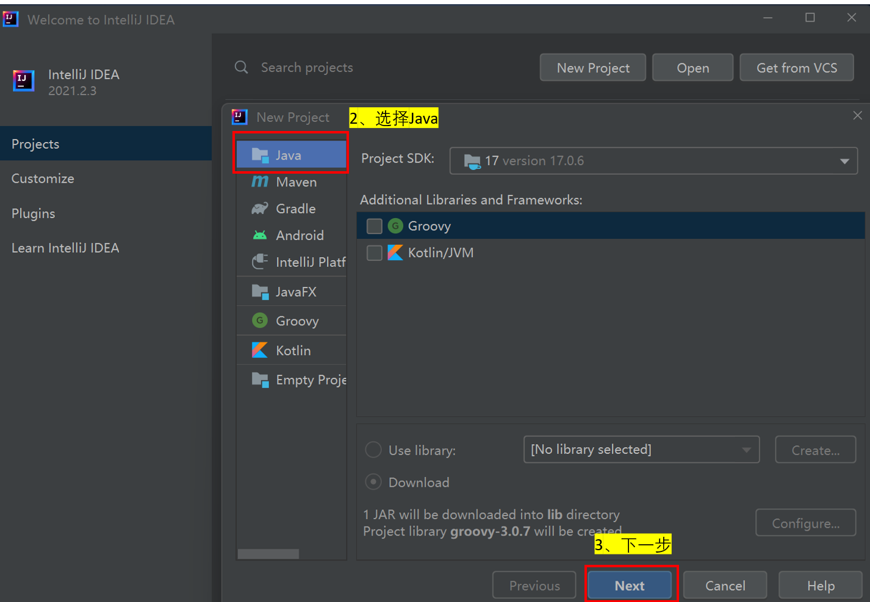Enable the Groovy framework checkbox
Screen dimensions: 870x602
tap(375, 226)
